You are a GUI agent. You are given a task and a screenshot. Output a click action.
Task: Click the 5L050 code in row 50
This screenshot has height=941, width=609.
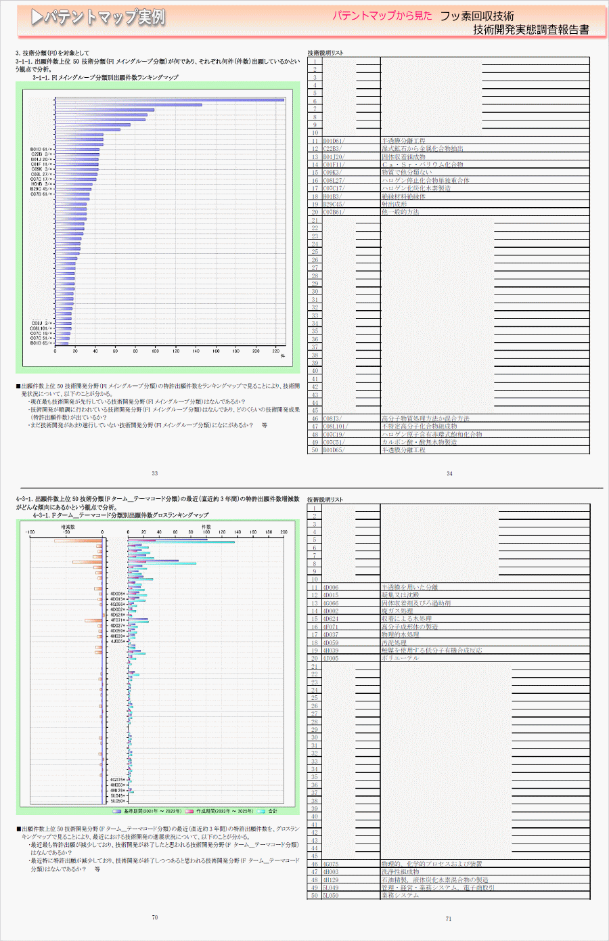point(331,895)
